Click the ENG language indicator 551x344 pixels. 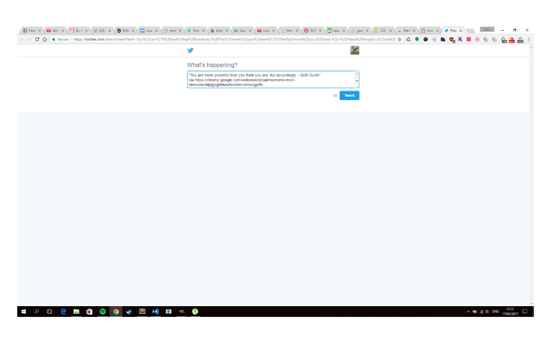496,311
